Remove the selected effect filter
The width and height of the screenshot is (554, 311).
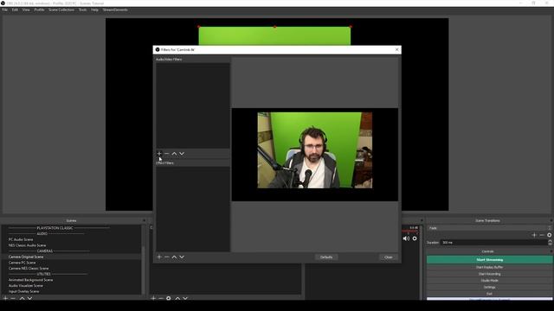tap(167, 257)
